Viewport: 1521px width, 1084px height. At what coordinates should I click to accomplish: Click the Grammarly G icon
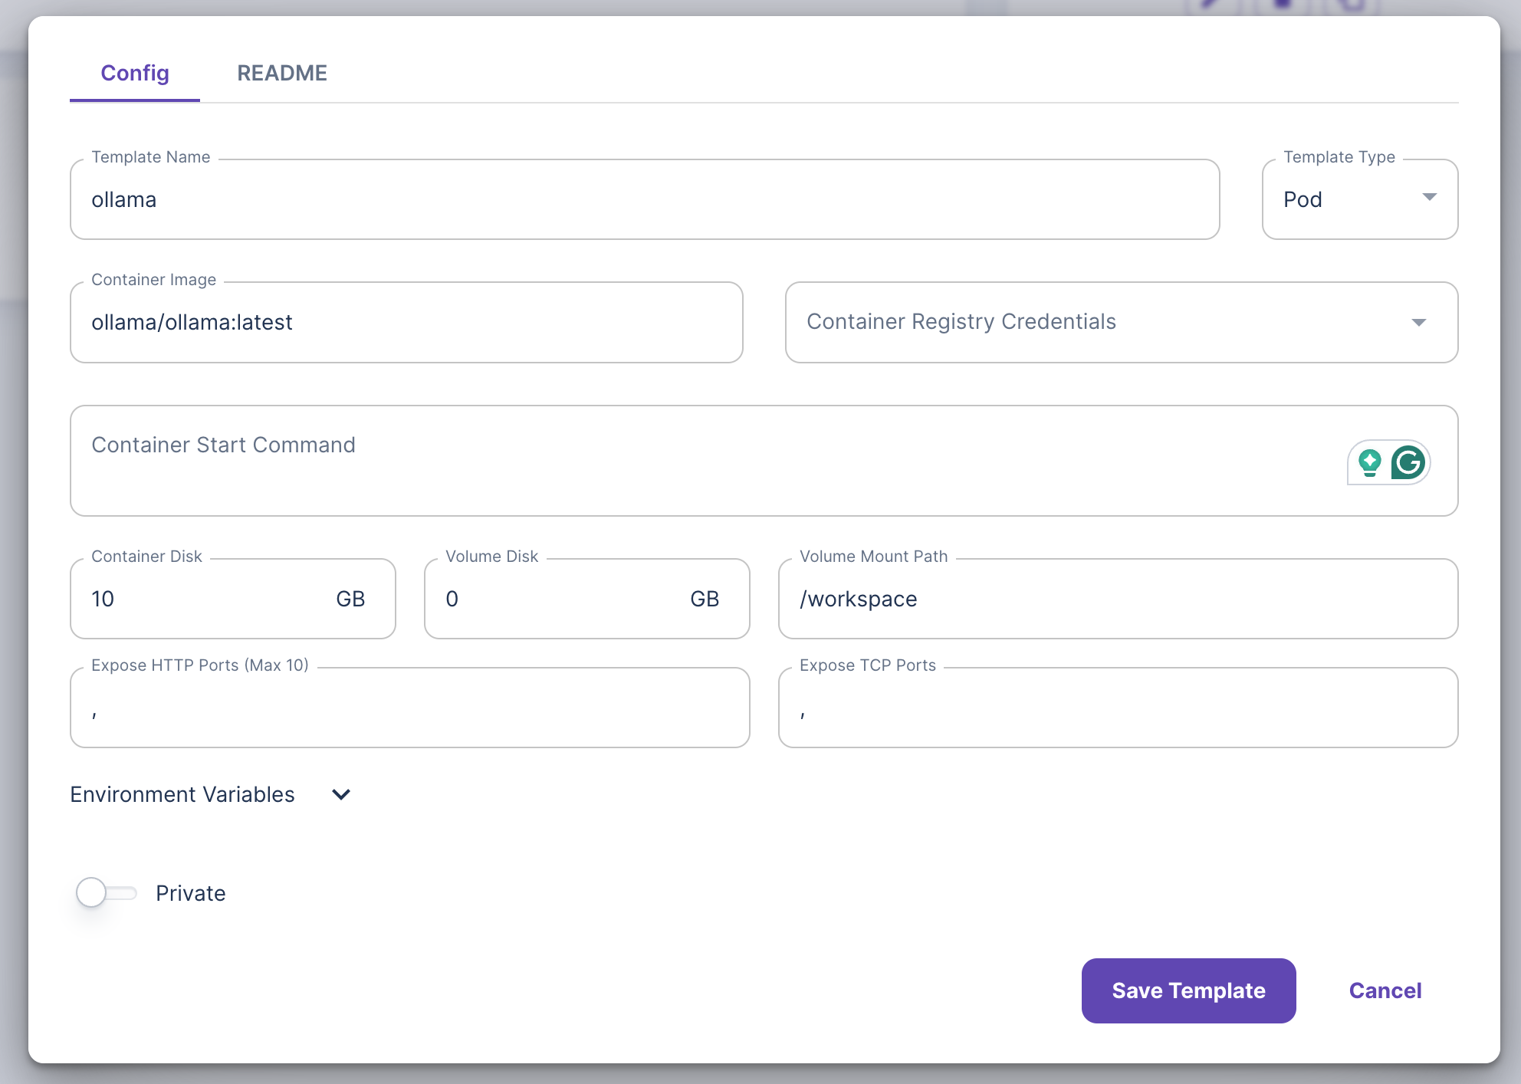1409,462
